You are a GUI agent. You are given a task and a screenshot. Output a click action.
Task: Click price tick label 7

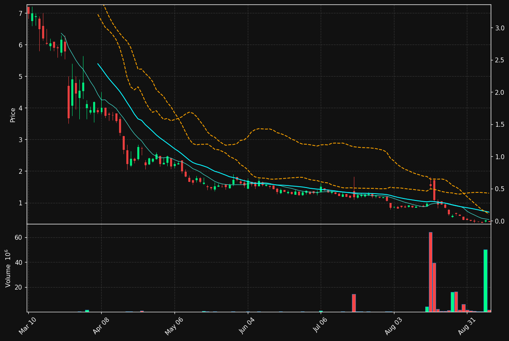[x=20, y=13]
